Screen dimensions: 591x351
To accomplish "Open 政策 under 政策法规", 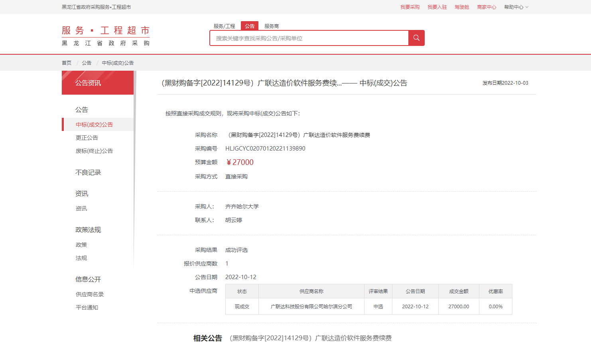I will [81, 245].
